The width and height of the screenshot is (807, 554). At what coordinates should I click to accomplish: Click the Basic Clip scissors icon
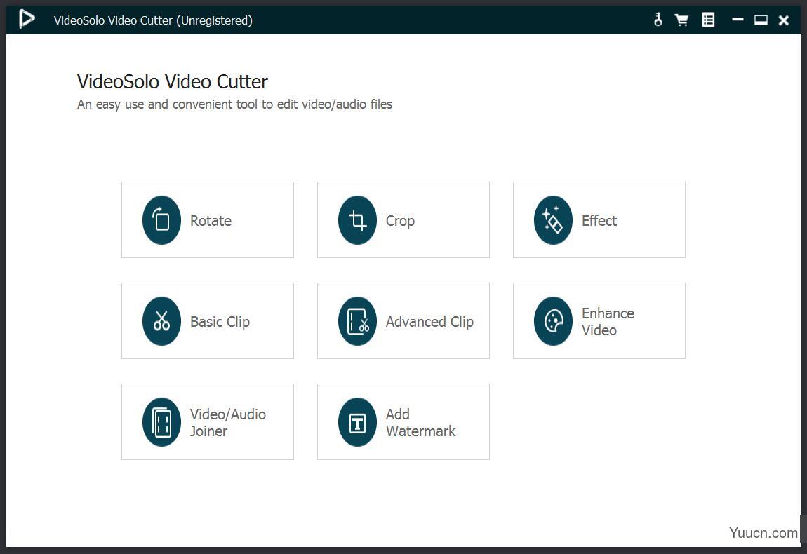click(x=161, y=321)
